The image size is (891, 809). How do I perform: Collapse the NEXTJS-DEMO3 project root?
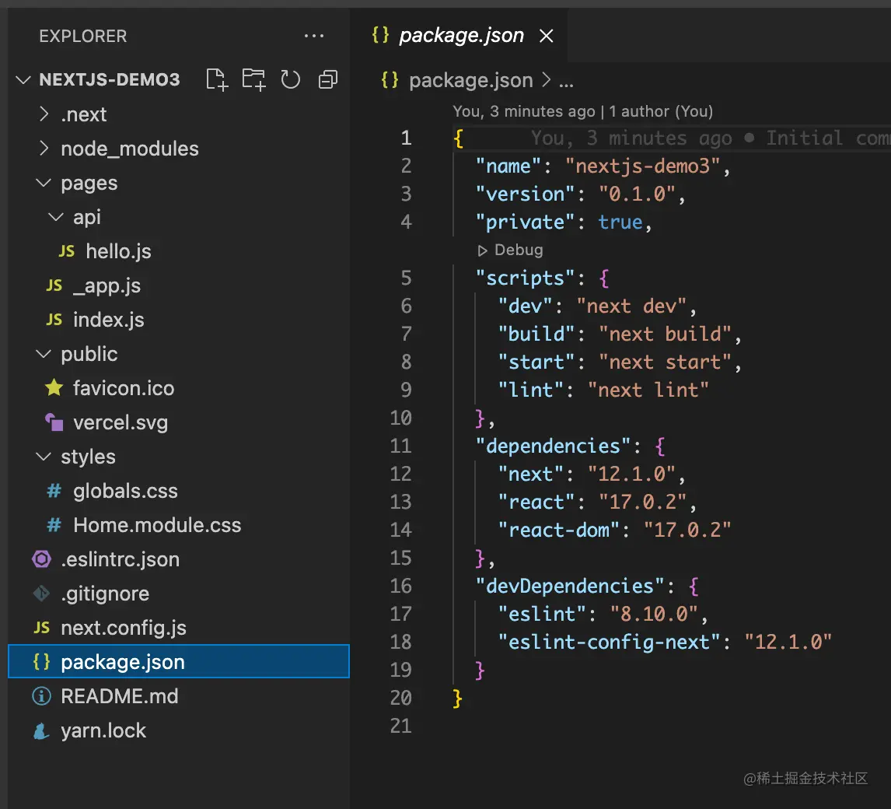click(109, 79)
